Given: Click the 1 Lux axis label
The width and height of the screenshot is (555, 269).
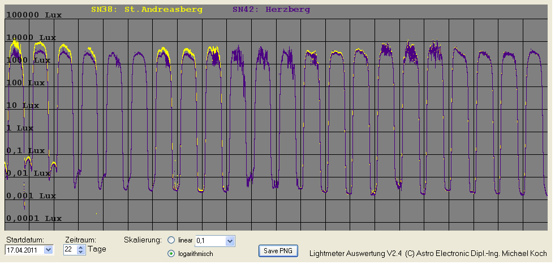Looking at the screenshot, I should pos(20,128).
